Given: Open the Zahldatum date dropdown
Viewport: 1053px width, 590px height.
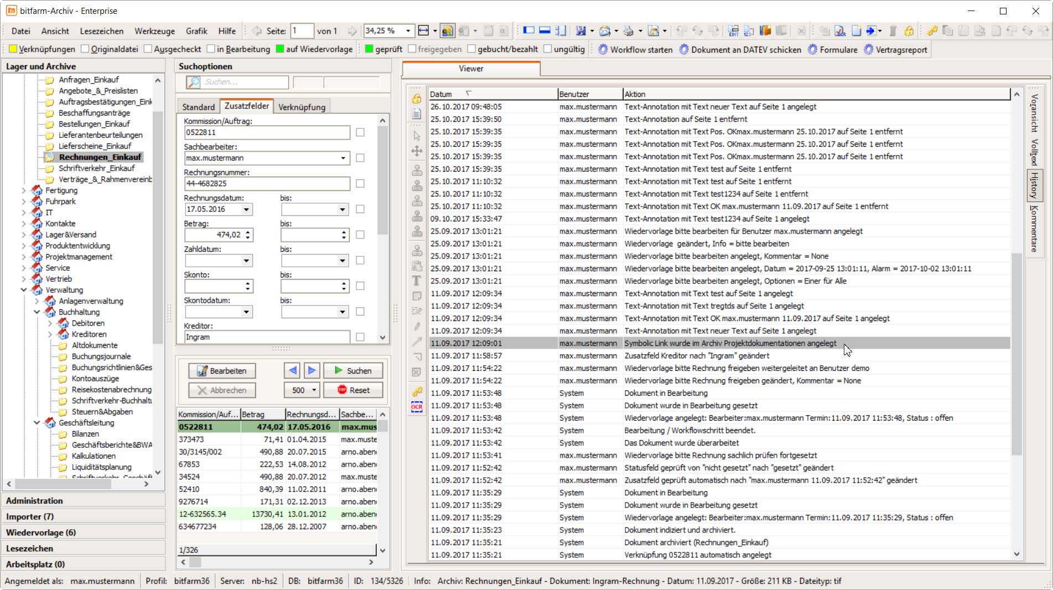Looking at the screenshot, I should click(246, 260).
